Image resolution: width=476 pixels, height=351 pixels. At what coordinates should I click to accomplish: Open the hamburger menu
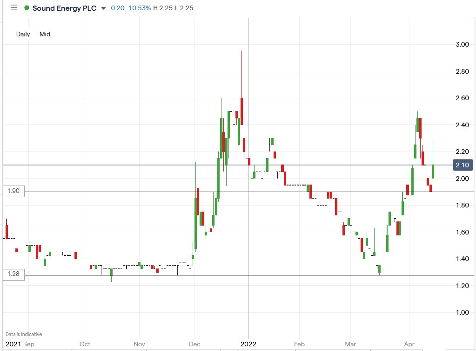13,7
